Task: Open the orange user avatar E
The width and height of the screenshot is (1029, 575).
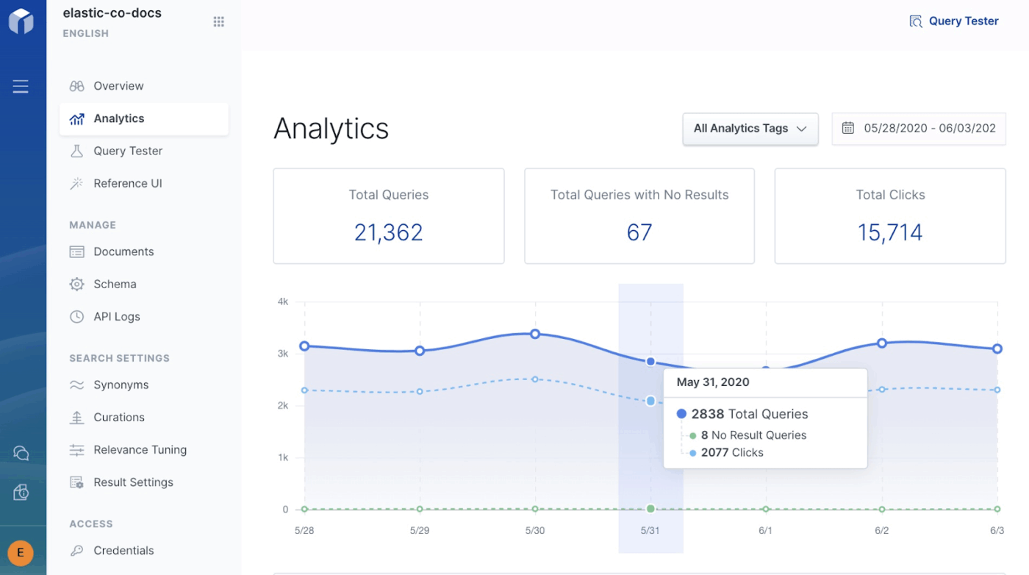Action: 21,553
